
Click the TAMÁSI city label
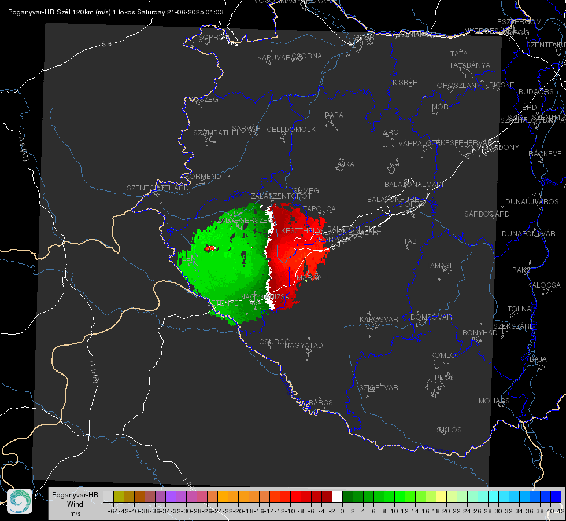pyautogui.click(x=439, y=266)
